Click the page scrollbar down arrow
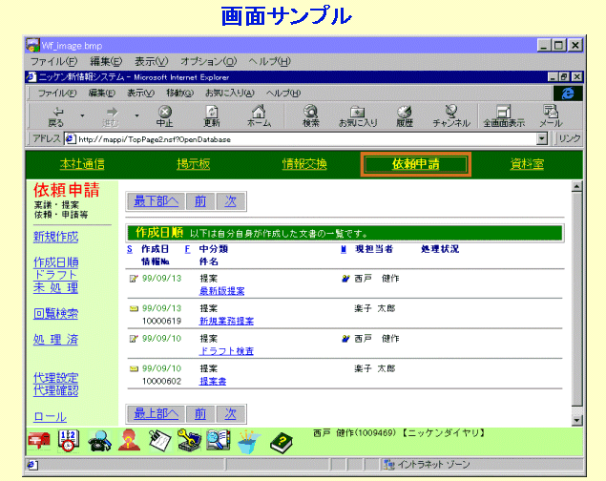 (576, 418)
